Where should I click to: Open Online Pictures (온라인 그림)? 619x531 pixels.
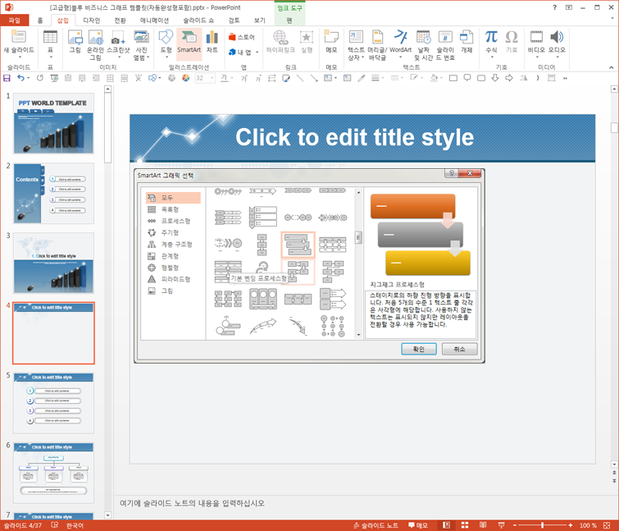(95, 37)
